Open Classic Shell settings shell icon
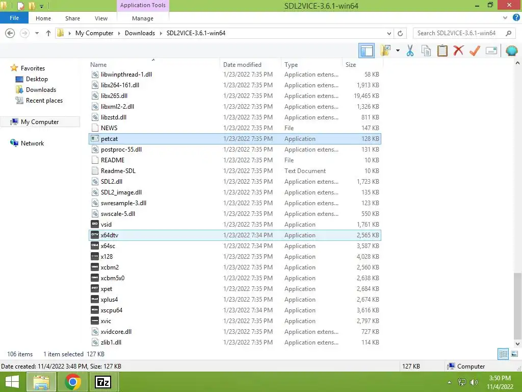 pos(512,51)
